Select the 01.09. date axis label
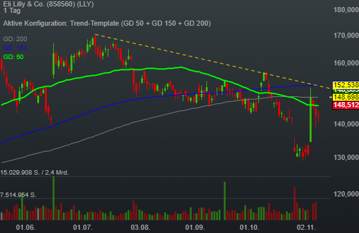 (195, 227)
